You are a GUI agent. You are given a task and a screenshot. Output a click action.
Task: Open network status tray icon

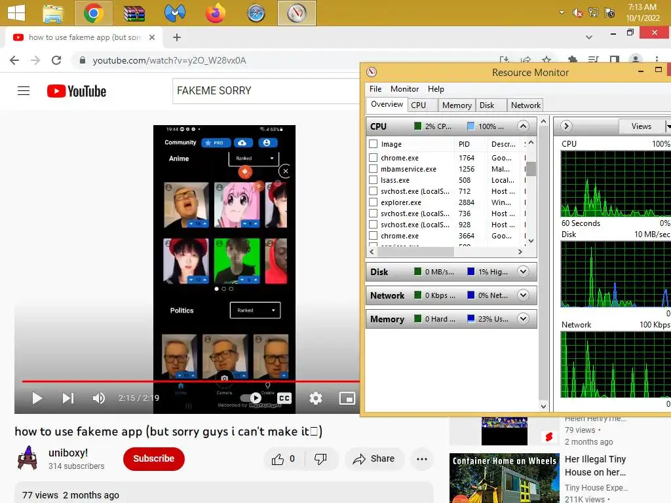click(594, 12)
